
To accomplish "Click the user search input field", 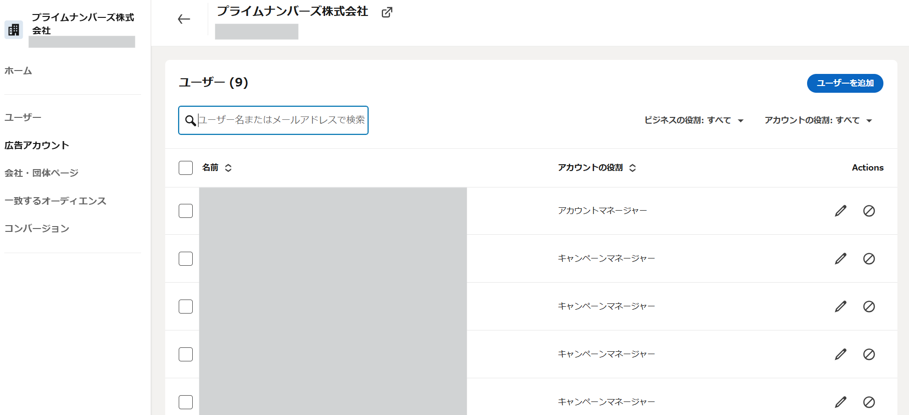I will [x=280, y=120].
